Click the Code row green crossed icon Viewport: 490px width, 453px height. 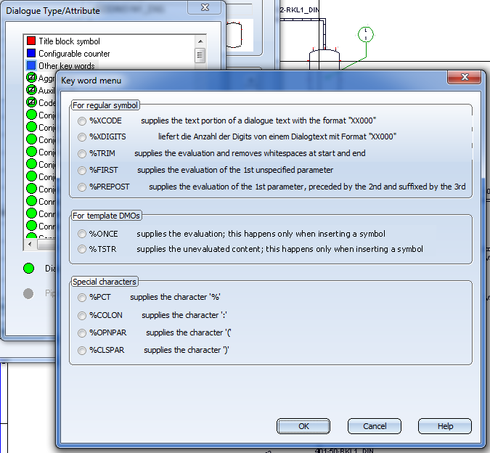(x=31, y=102)
